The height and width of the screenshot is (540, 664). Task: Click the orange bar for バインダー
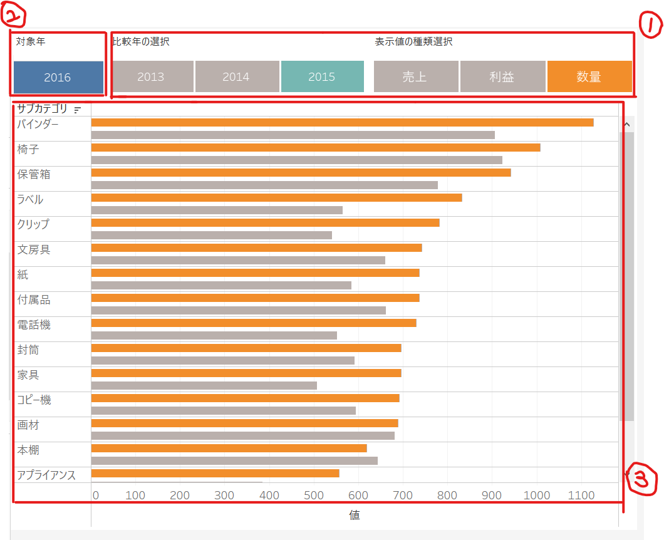click(x=342, y=122)
